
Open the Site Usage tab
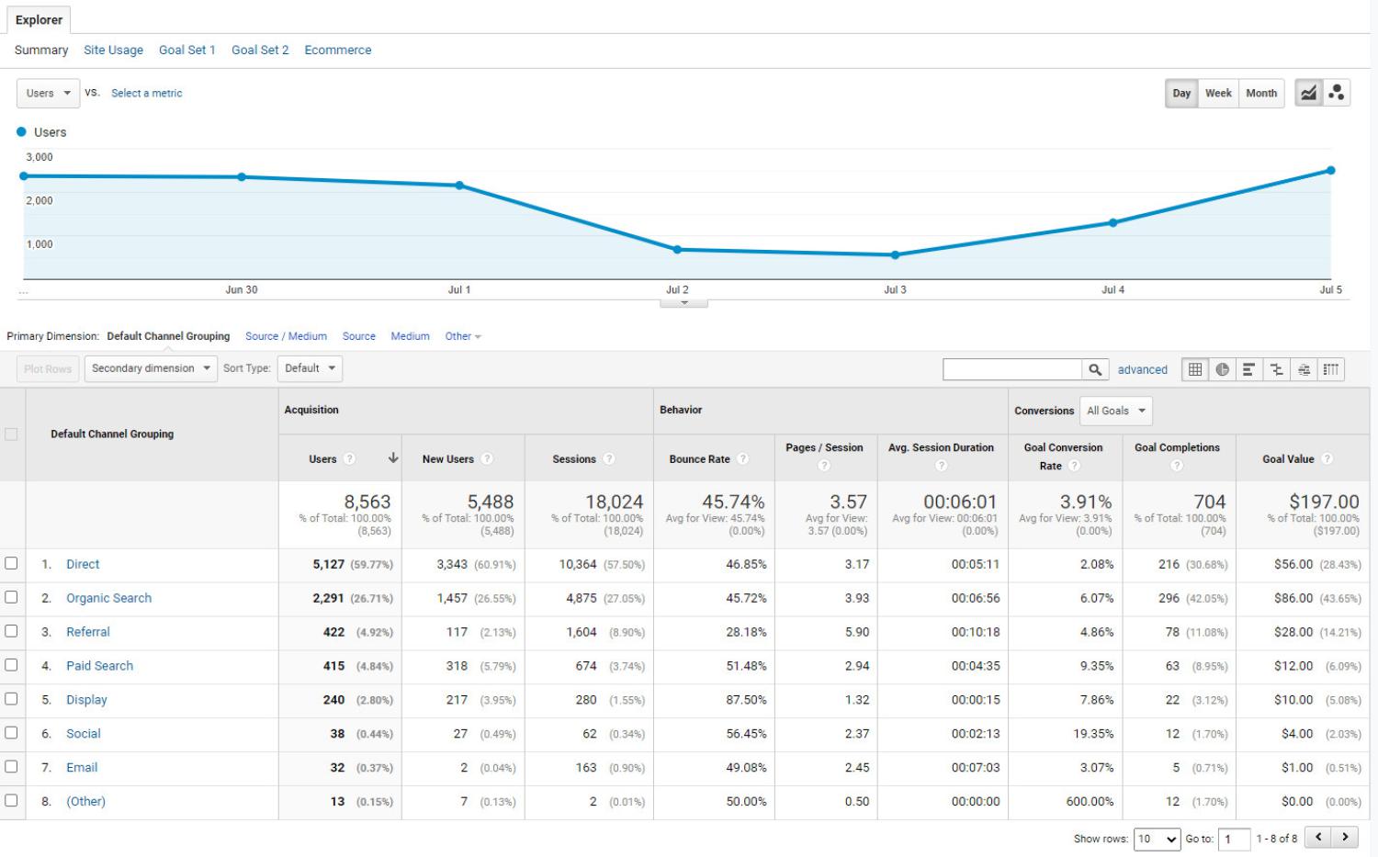coord(113,50)
